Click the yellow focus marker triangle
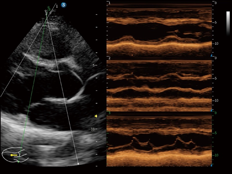232x174 pixels. [96, 116]
